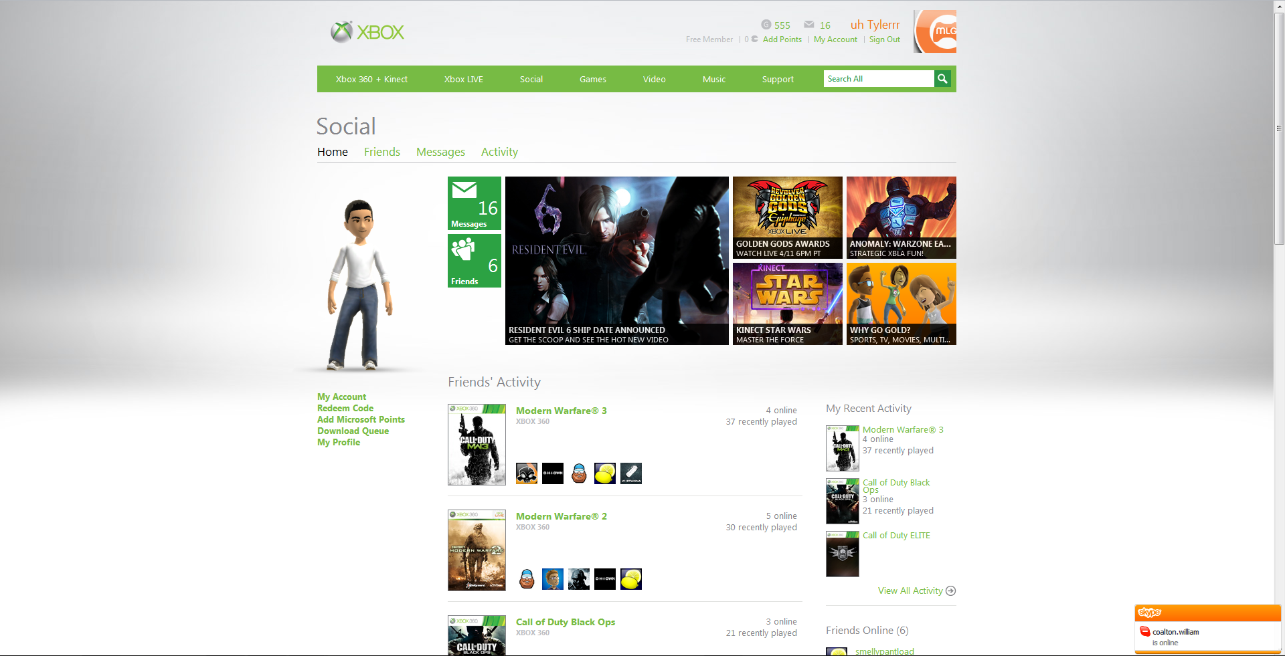Click soldier avatar under Modern Warfare 2
1285x656 pixels.
pyautogui.click(x=579, y=579)
